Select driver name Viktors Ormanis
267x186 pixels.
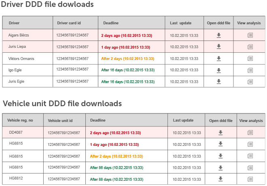[21, 59]
